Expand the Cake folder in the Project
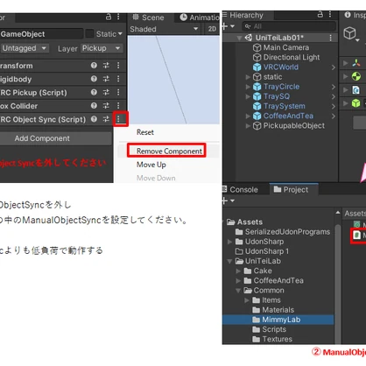The width and height of the screenshot is (366, 366). point(238,271)
